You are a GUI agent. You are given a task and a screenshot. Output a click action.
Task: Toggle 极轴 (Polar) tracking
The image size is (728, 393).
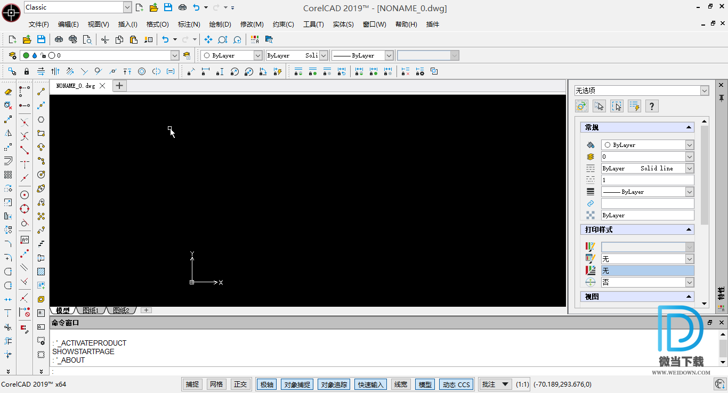tap(267, 384)
